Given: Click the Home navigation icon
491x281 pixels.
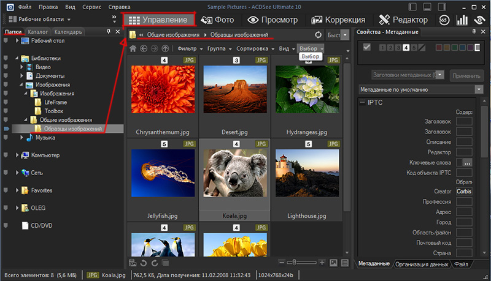Looking at the screenshot, I should click(x=133, y=48).
